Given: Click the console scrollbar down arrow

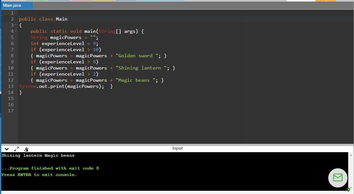Looking at the screenshot, I should pyautogui.click(x=351, y=188).
